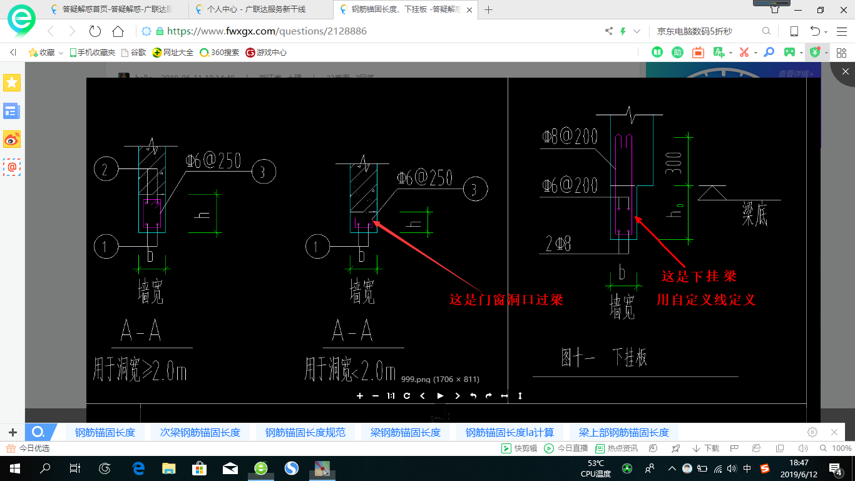Click the undo closed page arrow
The width and height of the screenshot is (855, 481).
click(x=815, y=31)
